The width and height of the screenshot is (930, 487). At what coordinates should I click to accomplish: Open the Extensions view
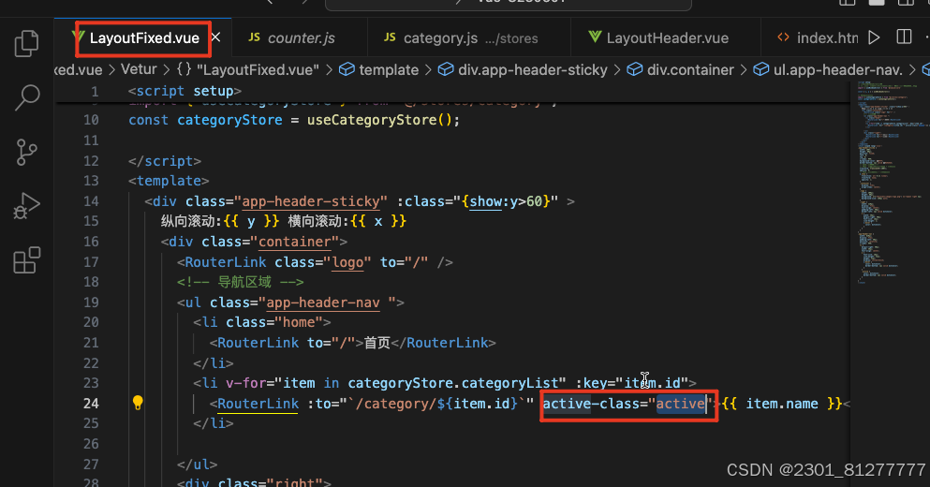[x=26, y=260]
